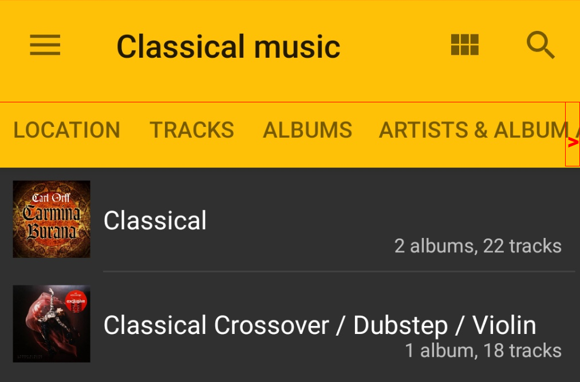Switch to grid view layout
Viewport: 580px width, 382px height.
tap(464, 45)
